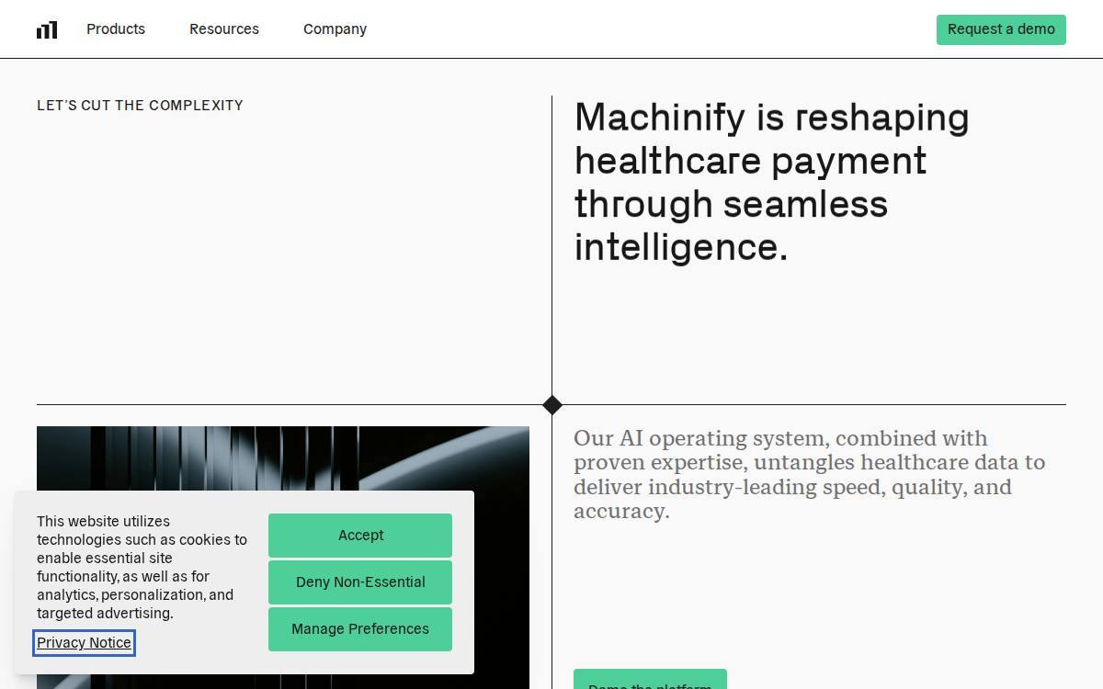This screenshot has width=1103, height=689.
Task: Open the Products menu
Action: (x=116, y=29)
